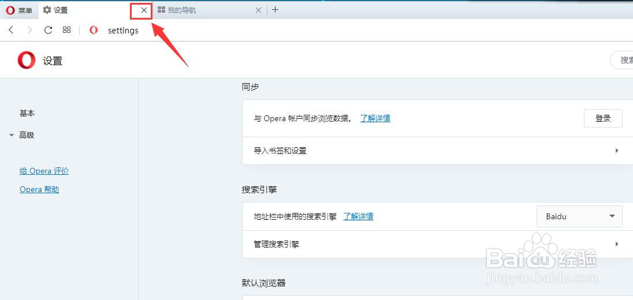The width and height of the screenshot is (633, 300).
Task: Click the 地址栏中使用的搜索引擎 label
Action: coord(295,216)
